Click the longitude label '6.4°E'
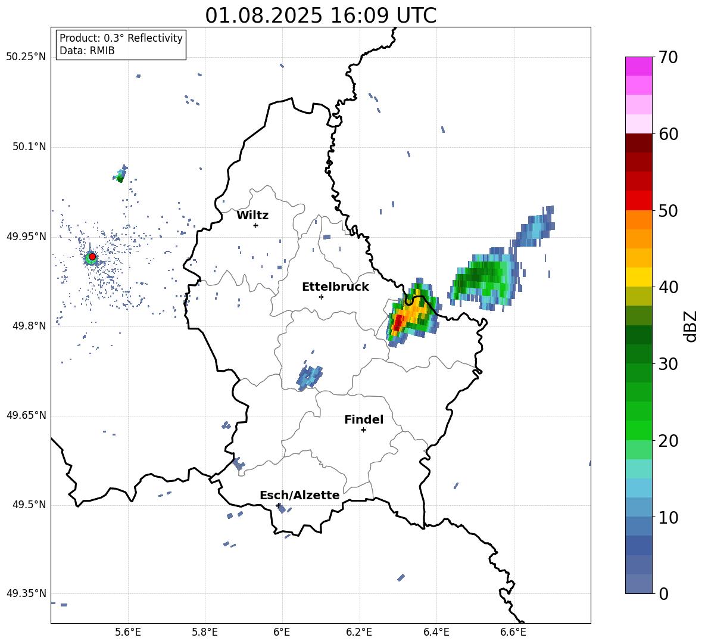The width and height of the screenshot is (705, 644). pos(436,632)
